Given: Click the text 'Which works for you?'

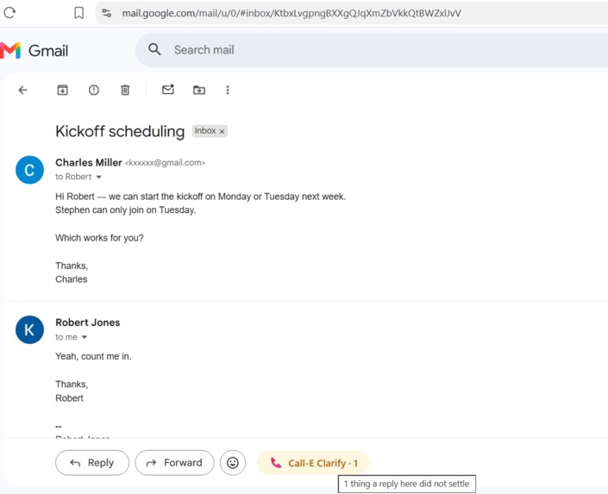Looking at the screenshot, I should click(99, 238).
